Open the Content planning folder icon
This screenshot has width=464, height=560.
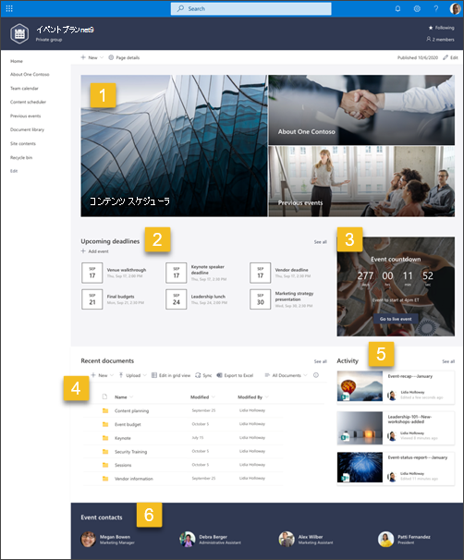[x=105, y=410]
